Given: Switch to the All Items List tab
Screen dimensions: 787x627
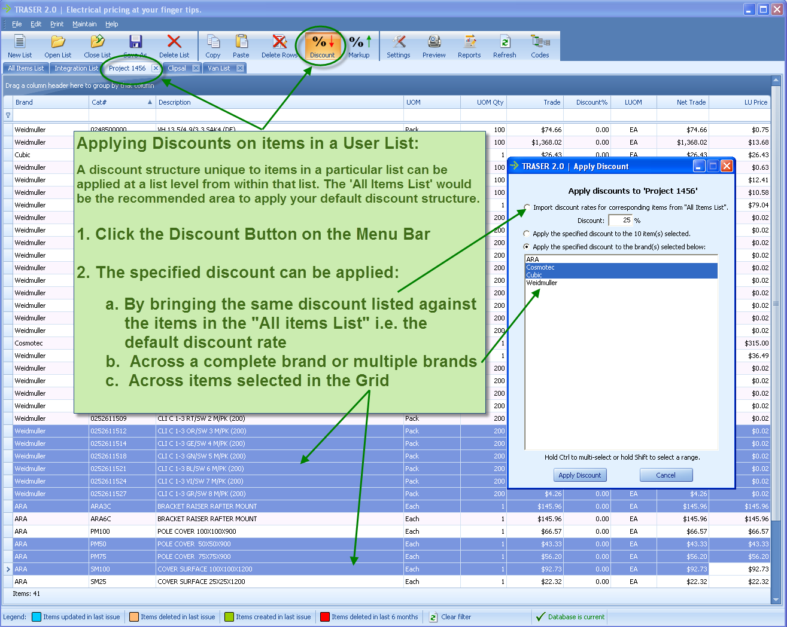Looking at the screenshot, I should tap(26, 68).
